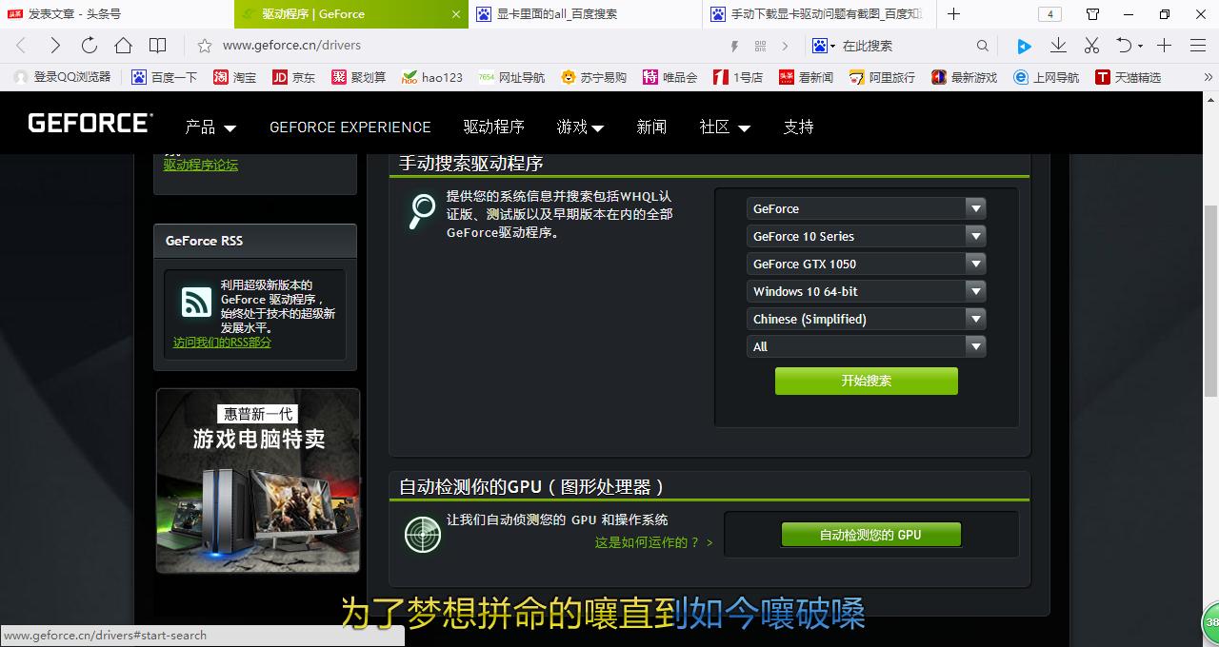Click the browser refresh icon
This screenshot has width=1219, height=647.
[x=90, y=46]
